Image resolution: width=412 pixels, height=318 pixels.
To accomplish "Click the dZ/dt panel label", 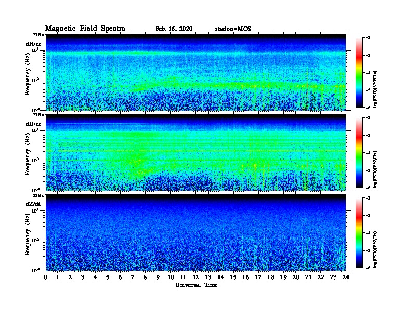I will pyautogui.click(x=33, y=204).
